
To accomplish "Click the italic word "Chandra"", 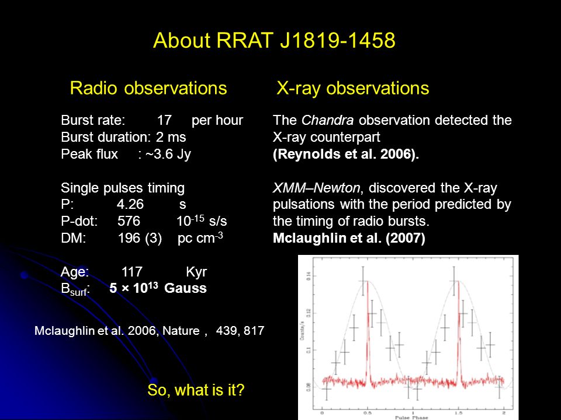I will tap(327, 120).
